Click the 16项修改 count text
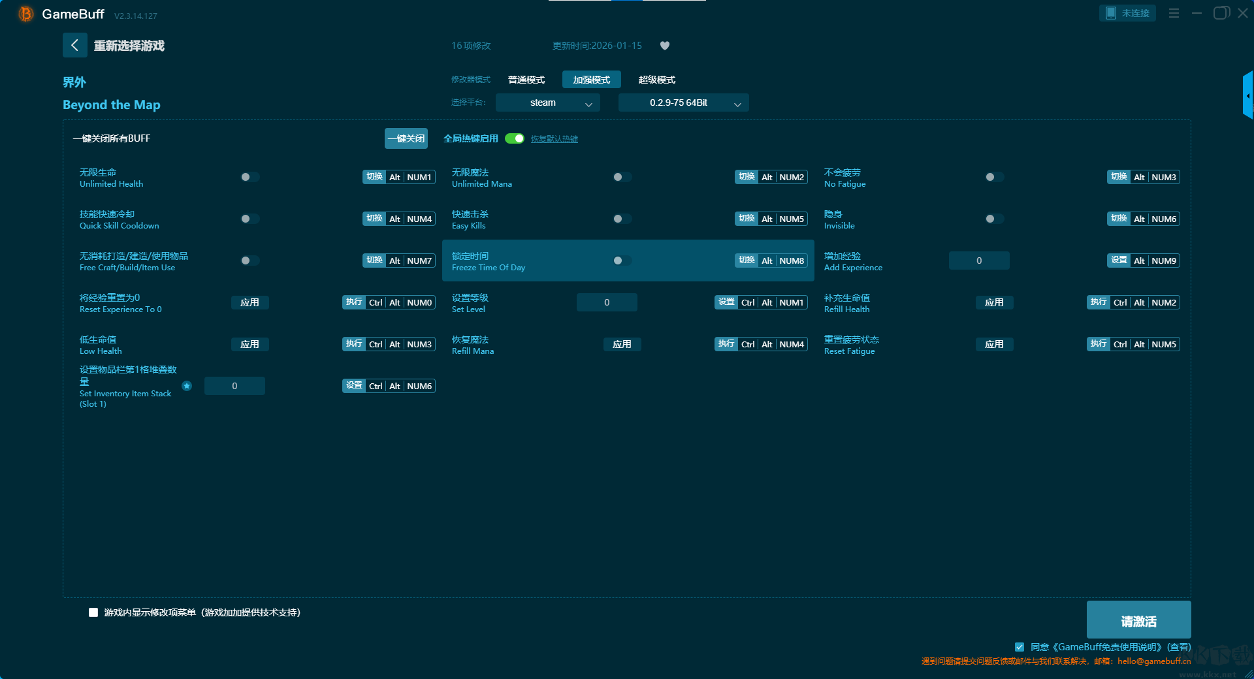Viewport: 1254px width, 679px height. point(471,46)
